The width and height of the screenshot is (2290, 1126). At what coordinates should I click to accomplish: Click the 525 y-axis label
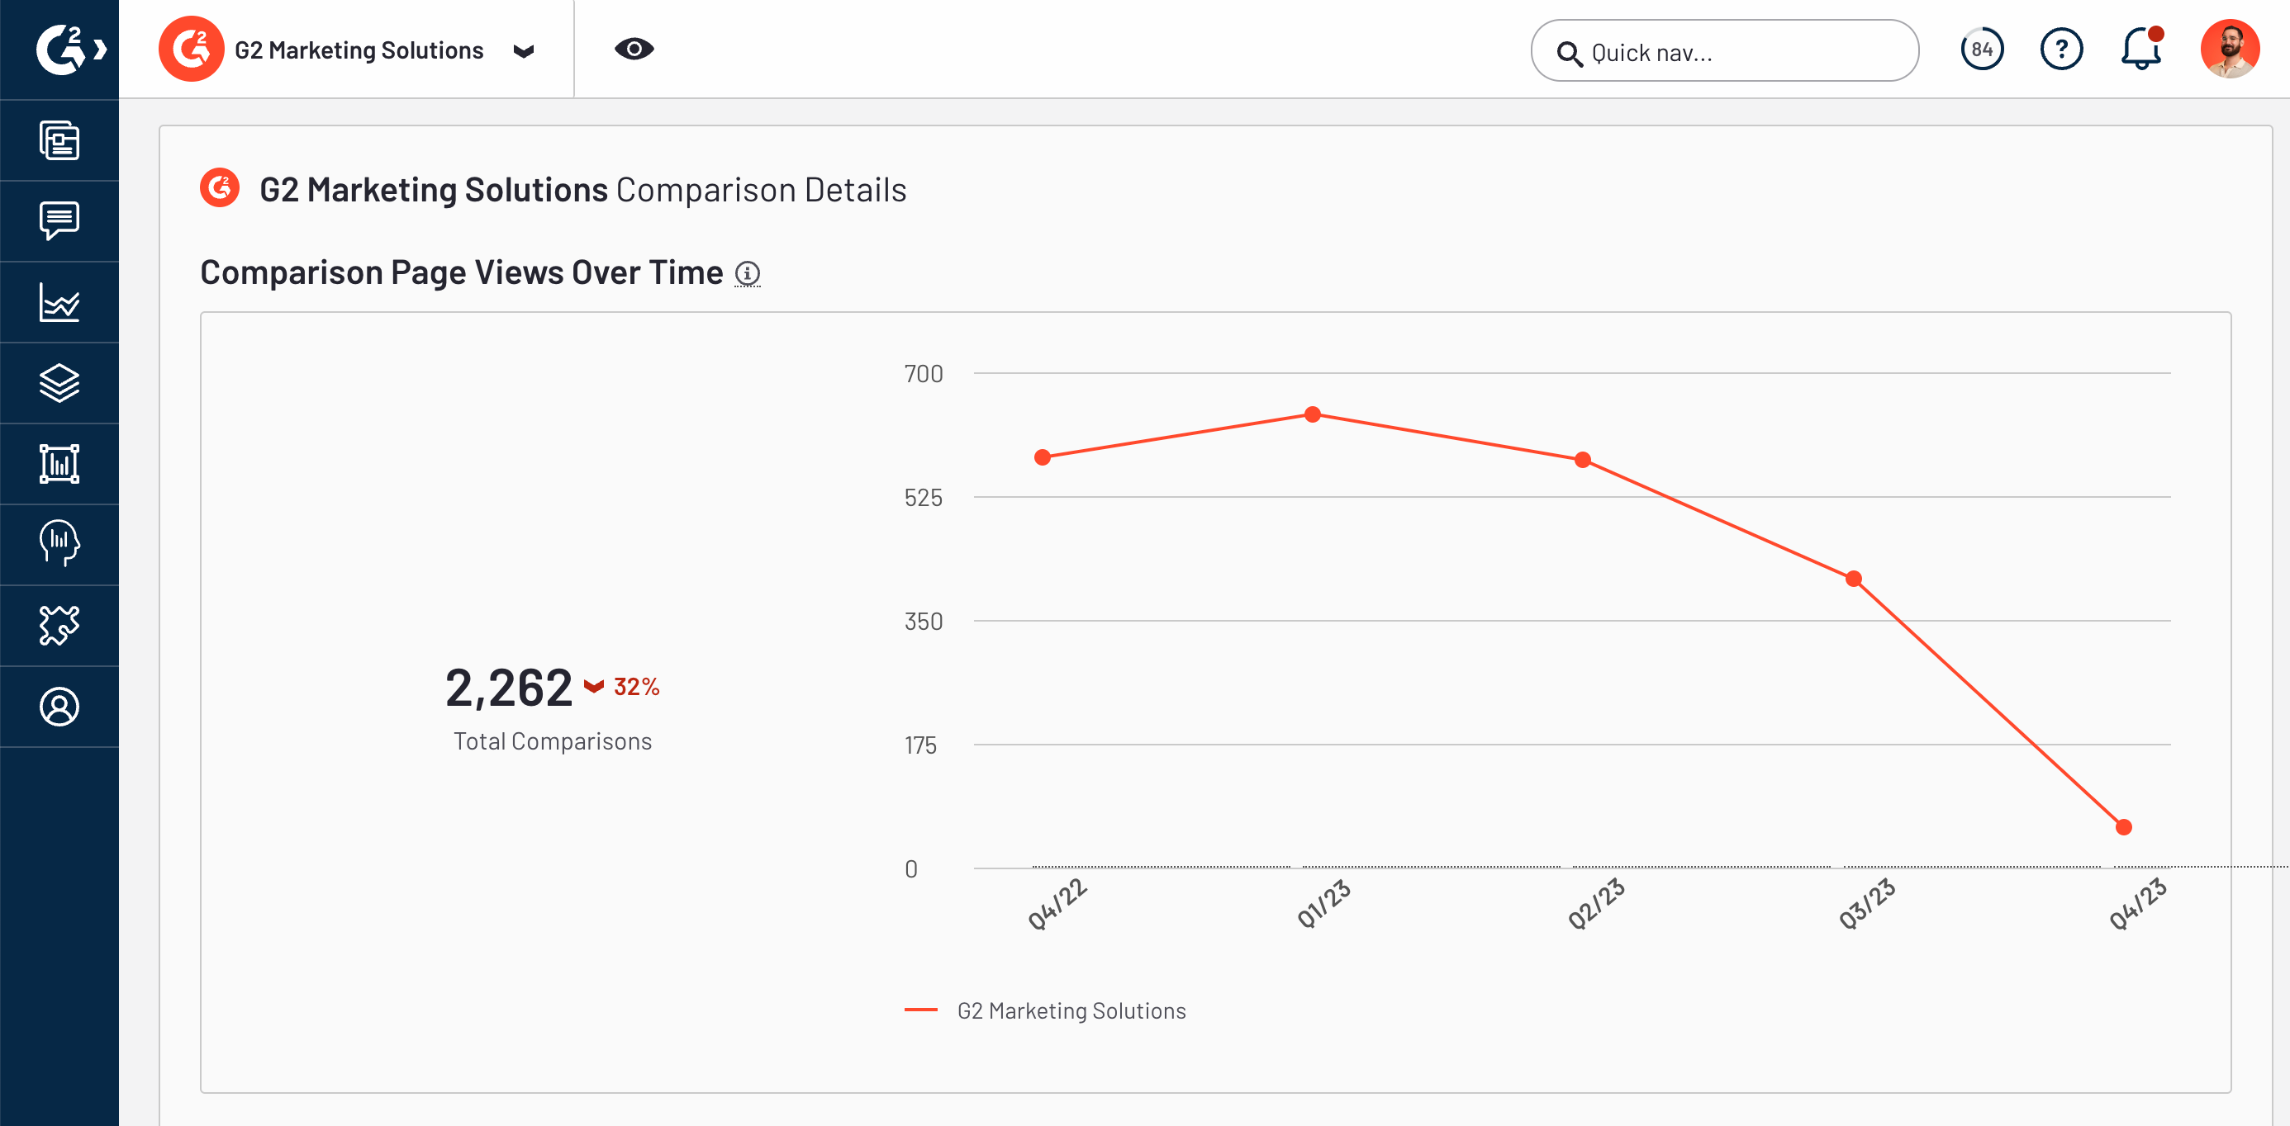pyautogui.click(x=924, y=497)
